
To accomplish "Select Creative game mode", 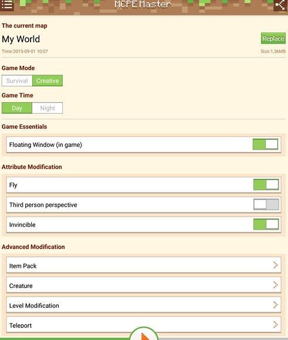I will pyautogui.click(x=48, y=80).
